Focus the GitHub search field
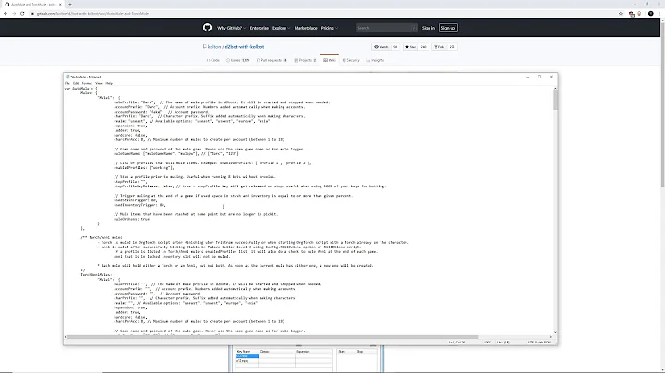 point(386,28)
